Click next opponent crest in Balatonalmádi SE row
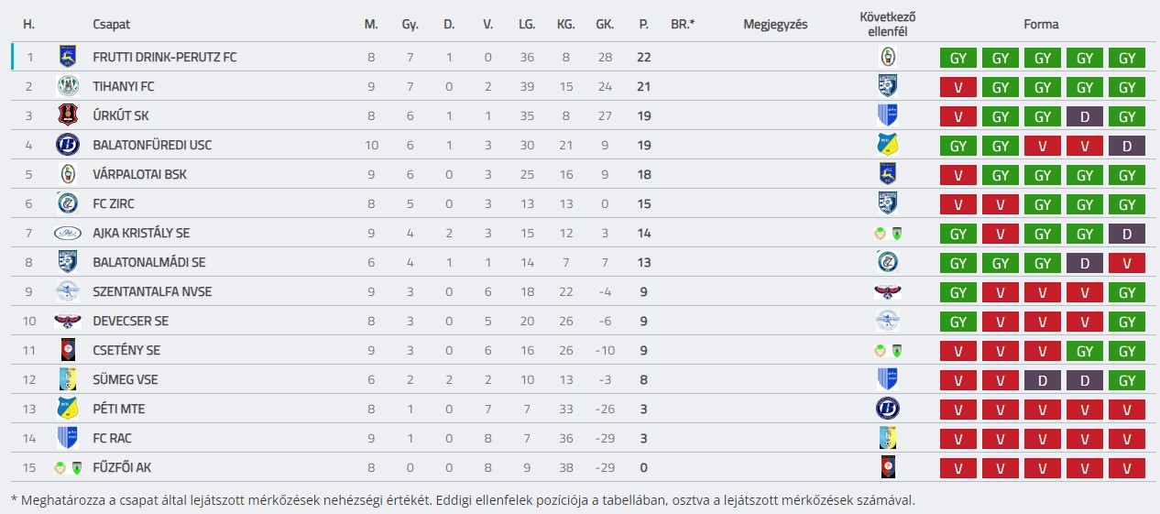The height and width of the screenshot is (514, 1160). coord(887,262)
